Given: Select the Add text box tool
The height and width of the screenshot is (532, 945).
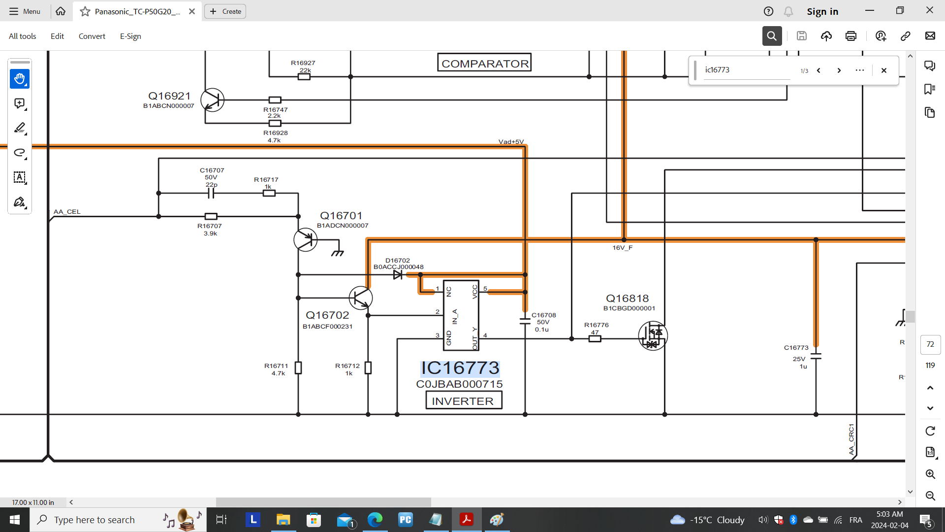Looking at the screenshot, I should [20, 177].
